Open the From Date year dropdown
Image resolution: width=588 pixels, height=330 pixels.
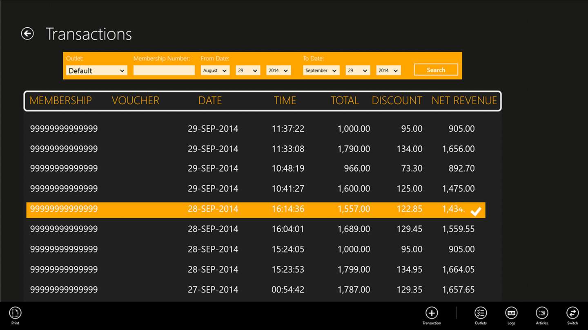pyautogui.click(x=278, y=70)
